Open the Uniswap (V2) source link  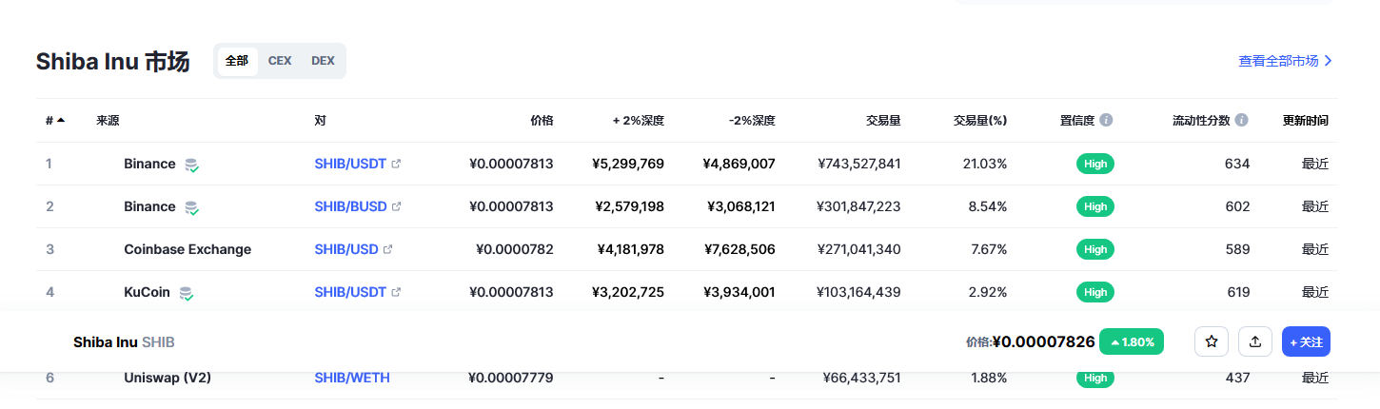click(168, 378)
